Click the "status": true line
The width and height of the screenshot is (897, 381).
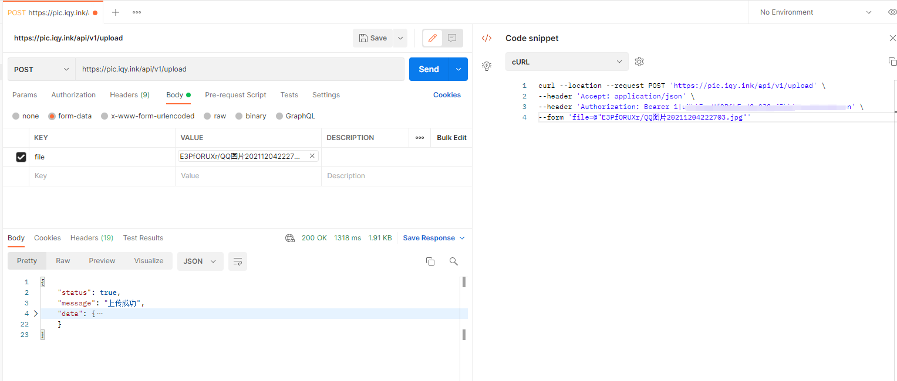point(89,292)
